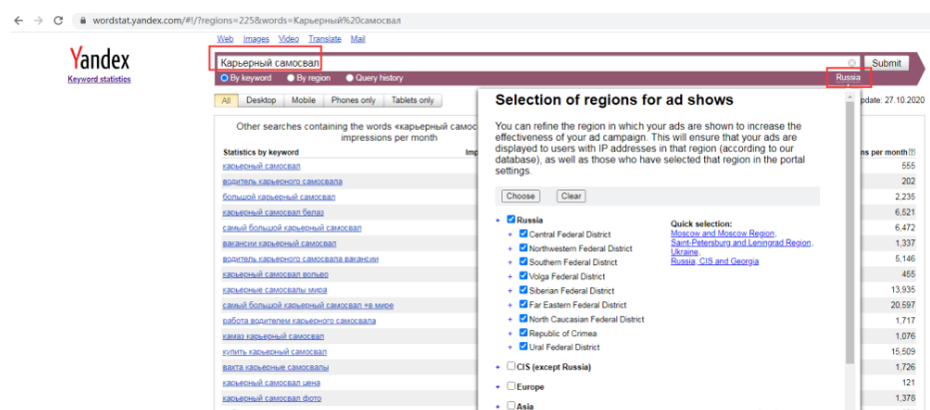Open the Mail link in top navigation
This screenshot has height=410, width=930.
click(358, 39)
